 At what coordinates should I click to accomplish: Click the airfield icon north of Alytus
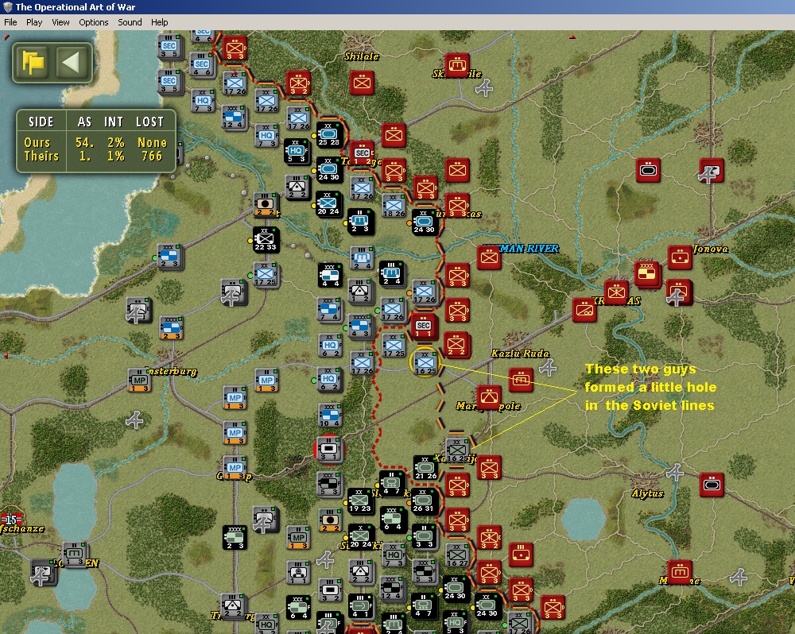click(674, 473)
